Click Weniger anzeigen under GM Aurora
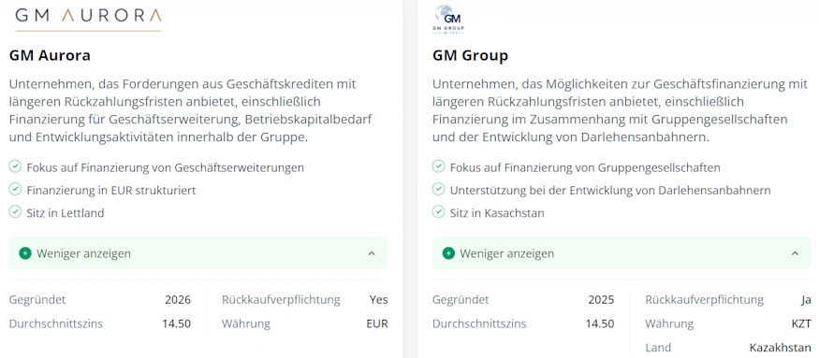819x358 pixels. click(83, 253)
